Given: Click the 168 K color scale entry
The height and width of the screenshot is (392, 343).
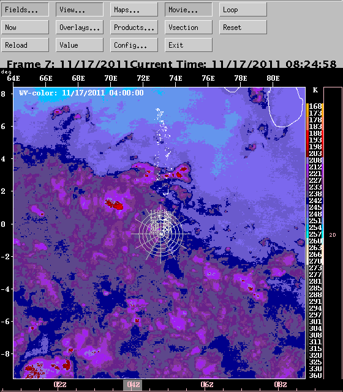Looking at the screenshot, I should [x=315, y=106].
